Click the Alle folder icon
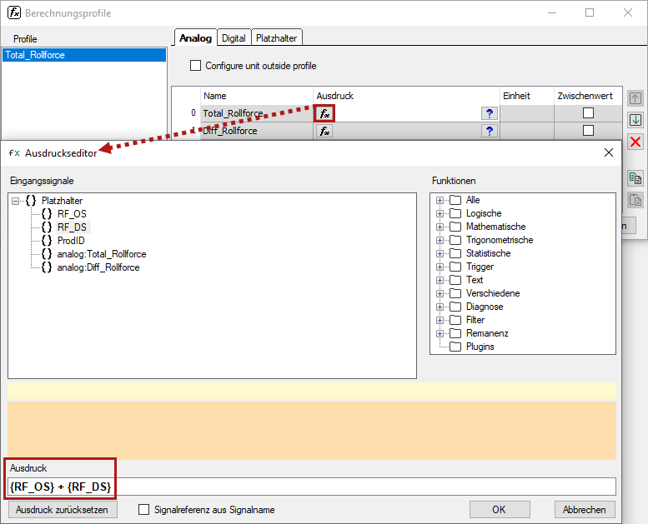This screenshot has width=648, height=524. point(455,200)
